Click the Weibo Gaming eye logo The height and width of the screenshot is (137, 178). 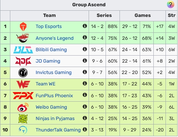pyautogui.click(x=23, y=107)
